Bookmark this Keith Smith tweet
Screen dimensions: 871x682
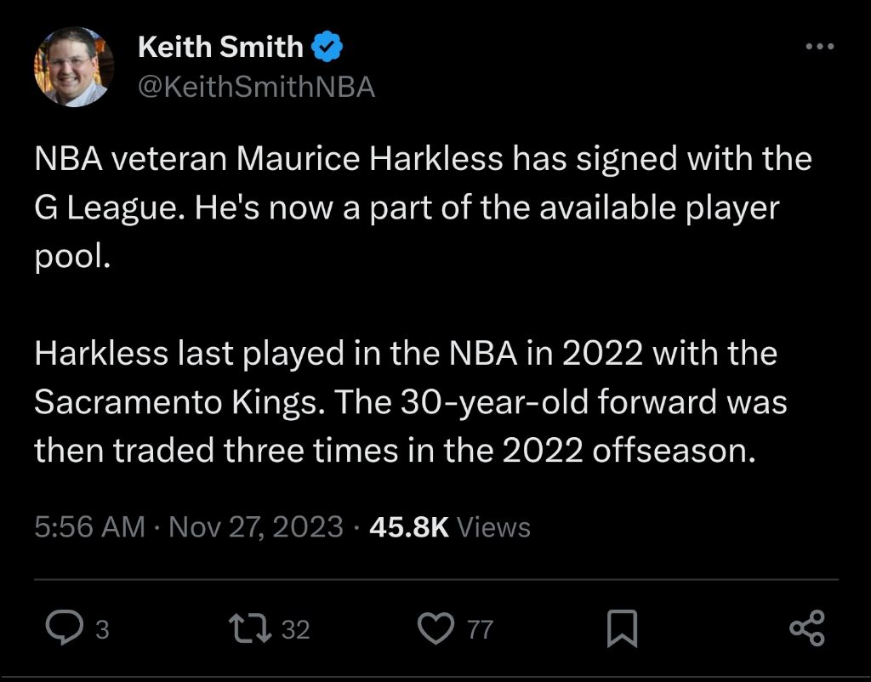[622, 629]
